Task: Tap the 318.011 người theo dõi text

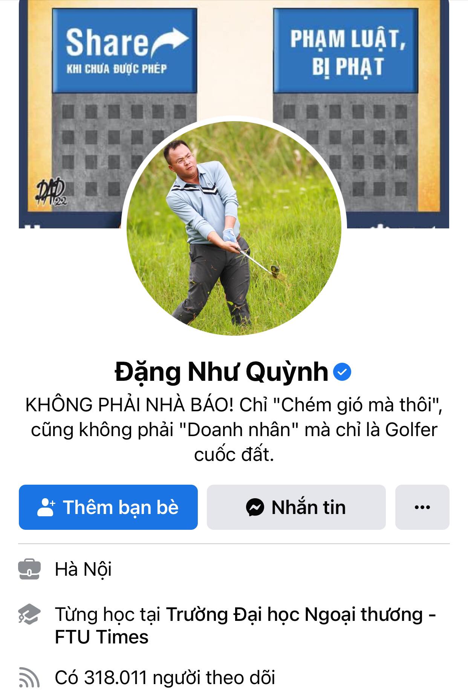Action: 165,677
